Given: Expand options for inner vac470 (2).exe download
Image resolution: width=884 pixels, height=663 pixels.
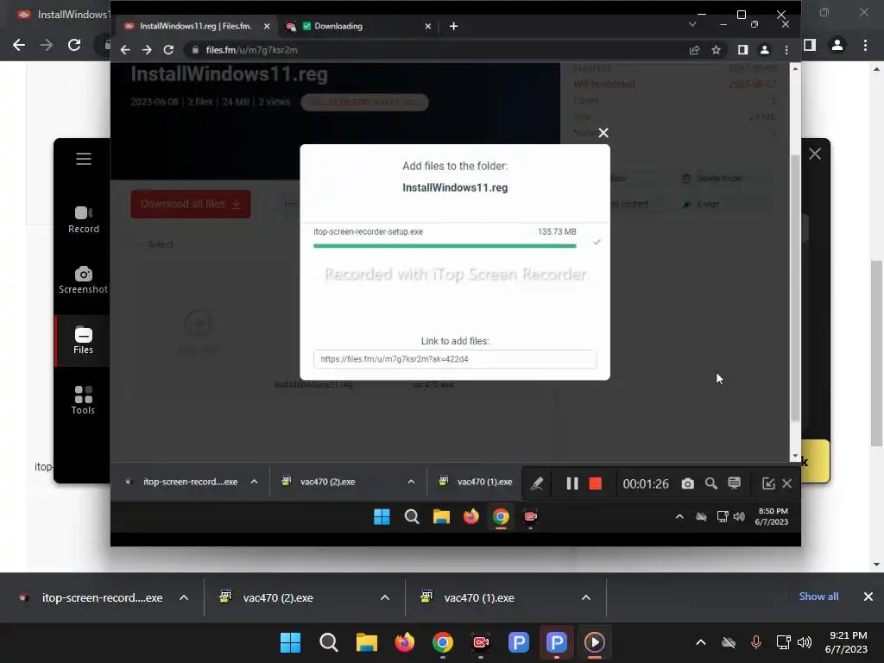Looking at the screenshot, I should pos(411,482).
